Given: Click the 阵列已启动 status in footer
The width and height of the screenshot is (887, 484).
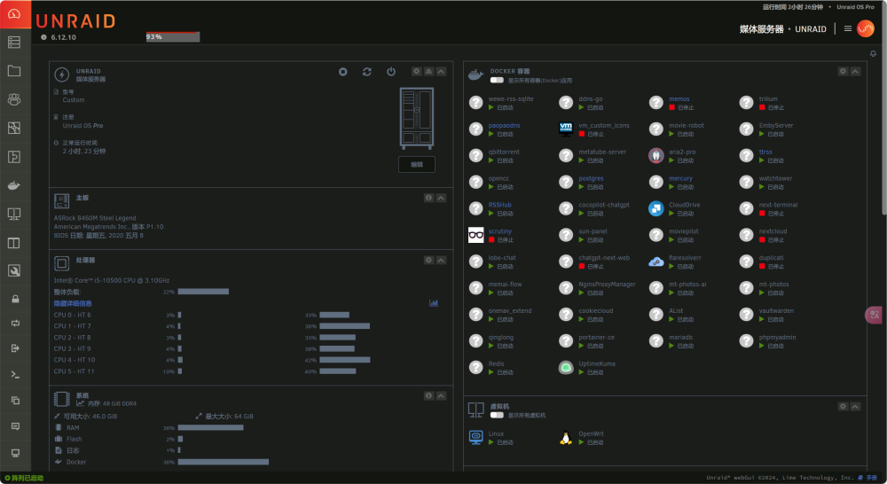Looking at the screenshot, I should click(x=24, y=479).
